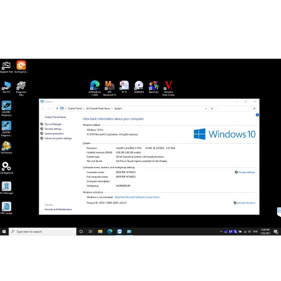The width and height of the screenshot is (281, 281).
Task: Click Change settings for computer name
Action: tap(246, 172)
